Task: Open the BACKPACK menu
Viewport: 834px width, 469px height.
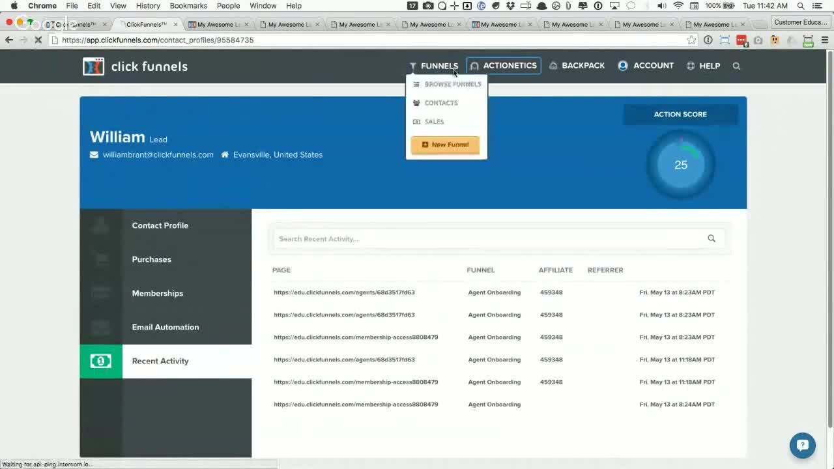Action: click(x=577, y=66)
